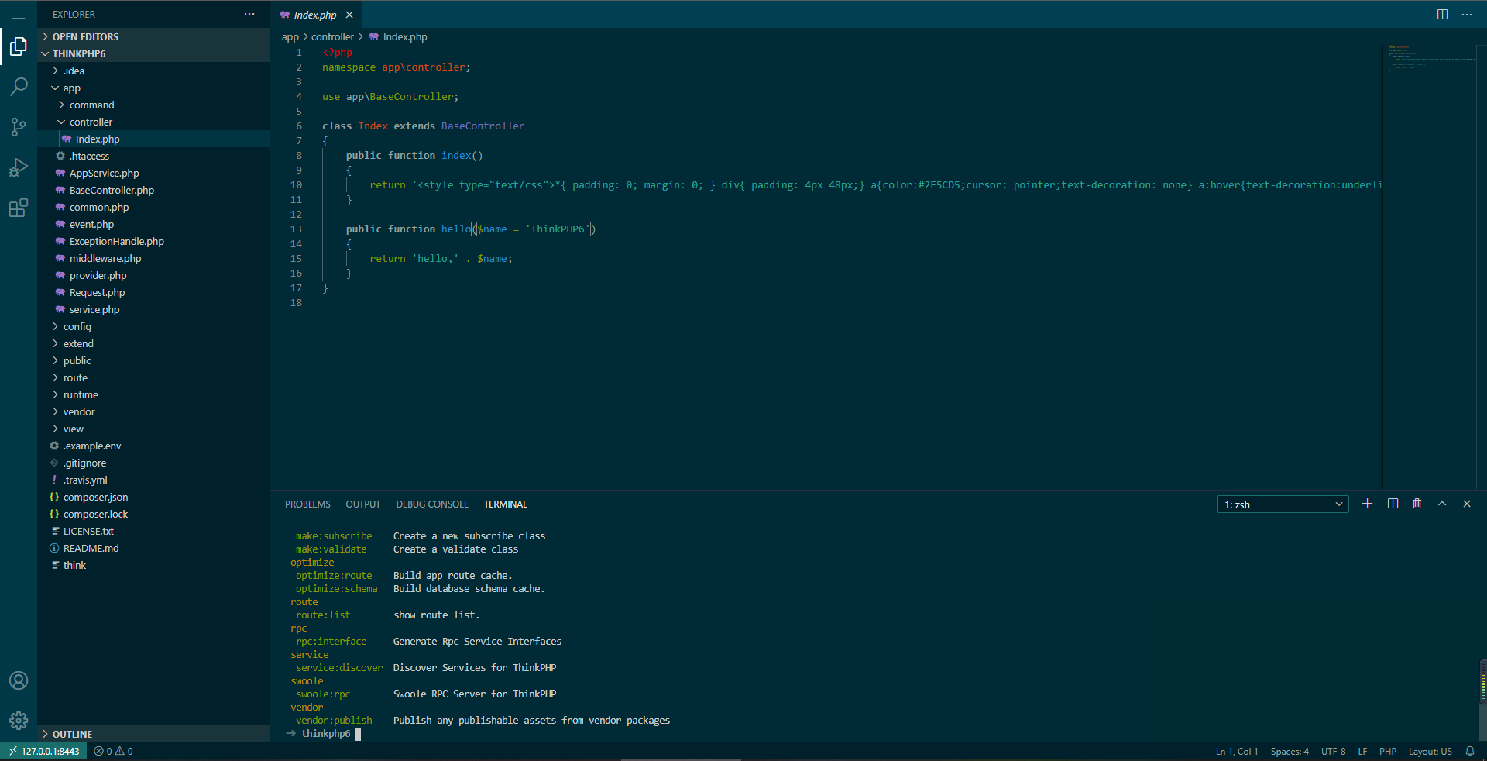Viewport: 1487px width, 761px height.
Task: Open the hamburger application menu
Action: (19, 15)
